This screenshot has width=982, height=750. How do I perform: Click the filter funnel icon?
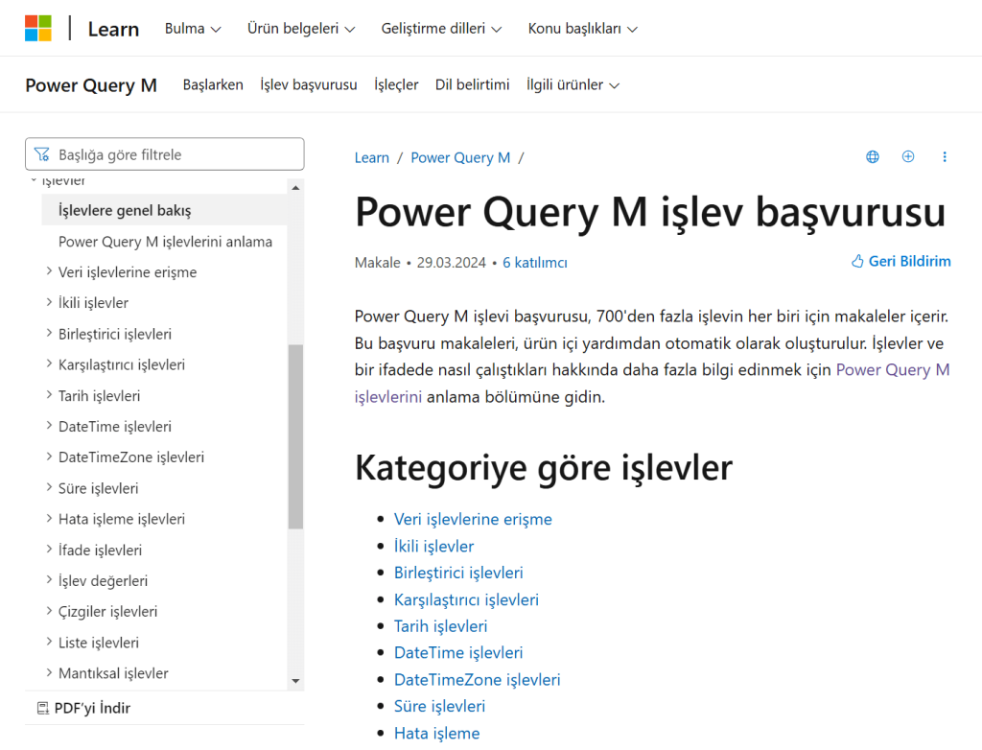[42, 154]
